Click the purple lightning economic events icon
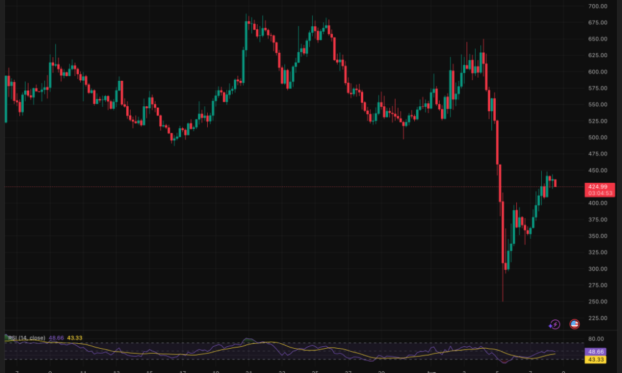 554,325
